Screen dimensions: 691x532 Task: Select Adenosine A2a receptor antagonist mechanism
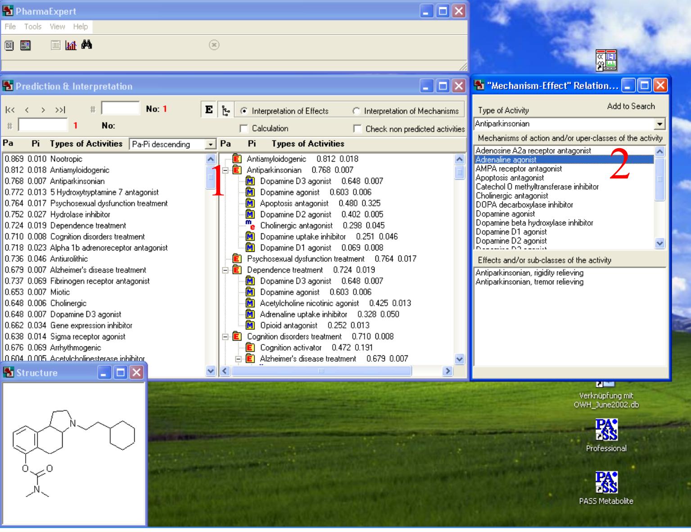click(565, 151)
